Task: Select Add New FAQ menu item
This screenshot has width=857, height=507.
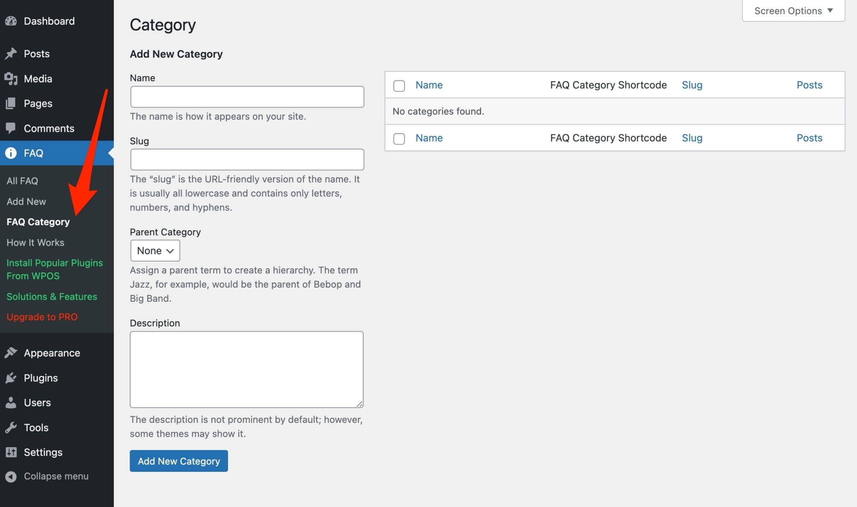Action: click(26, 201)
